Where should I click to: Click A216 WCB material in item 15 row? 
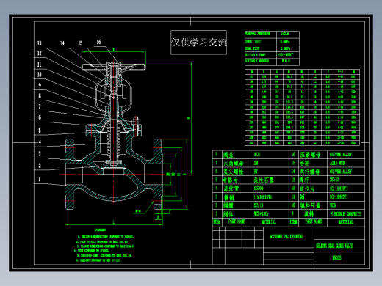(x=337, y=163)
